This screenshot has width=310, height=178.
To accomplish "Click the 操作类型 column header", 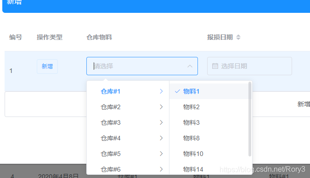I will (x=50, y=37).
